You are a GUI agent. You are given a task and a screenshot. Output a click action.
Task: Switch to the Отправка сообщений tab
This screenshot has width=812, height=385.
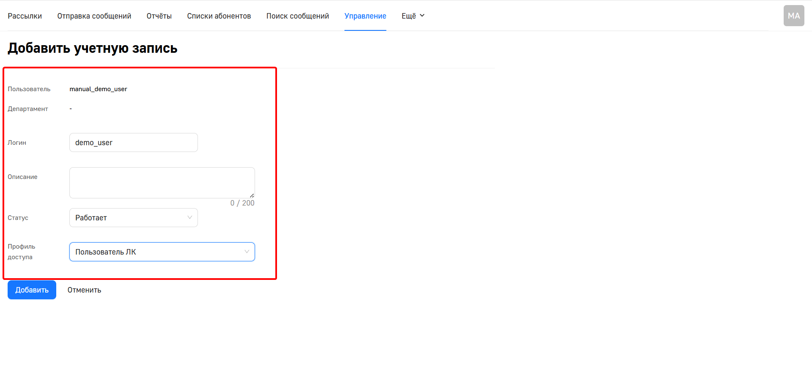coord(94,16)
